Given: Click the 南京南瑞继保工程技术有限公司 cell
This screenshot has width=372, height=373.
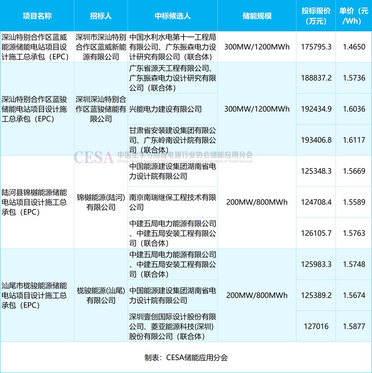Looking at the screenshot, I should (x=172, y=202).
